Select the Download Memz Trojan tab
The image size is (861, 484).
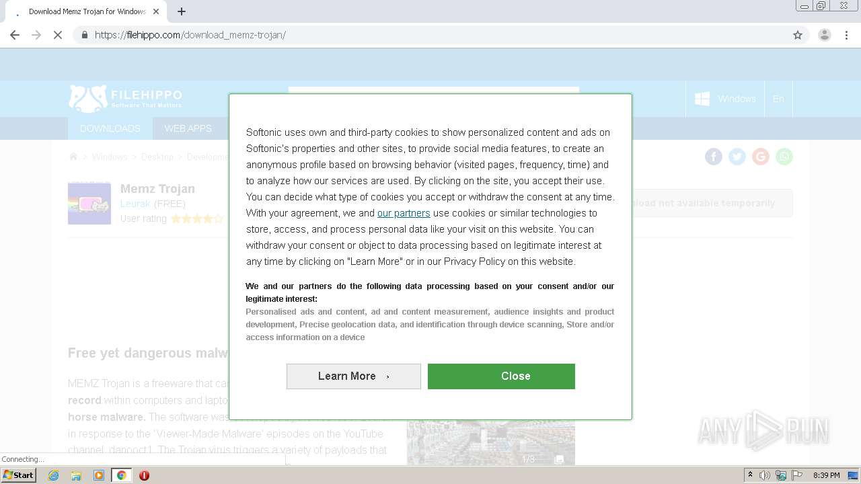pyautogui.click(x=84, y=11)
